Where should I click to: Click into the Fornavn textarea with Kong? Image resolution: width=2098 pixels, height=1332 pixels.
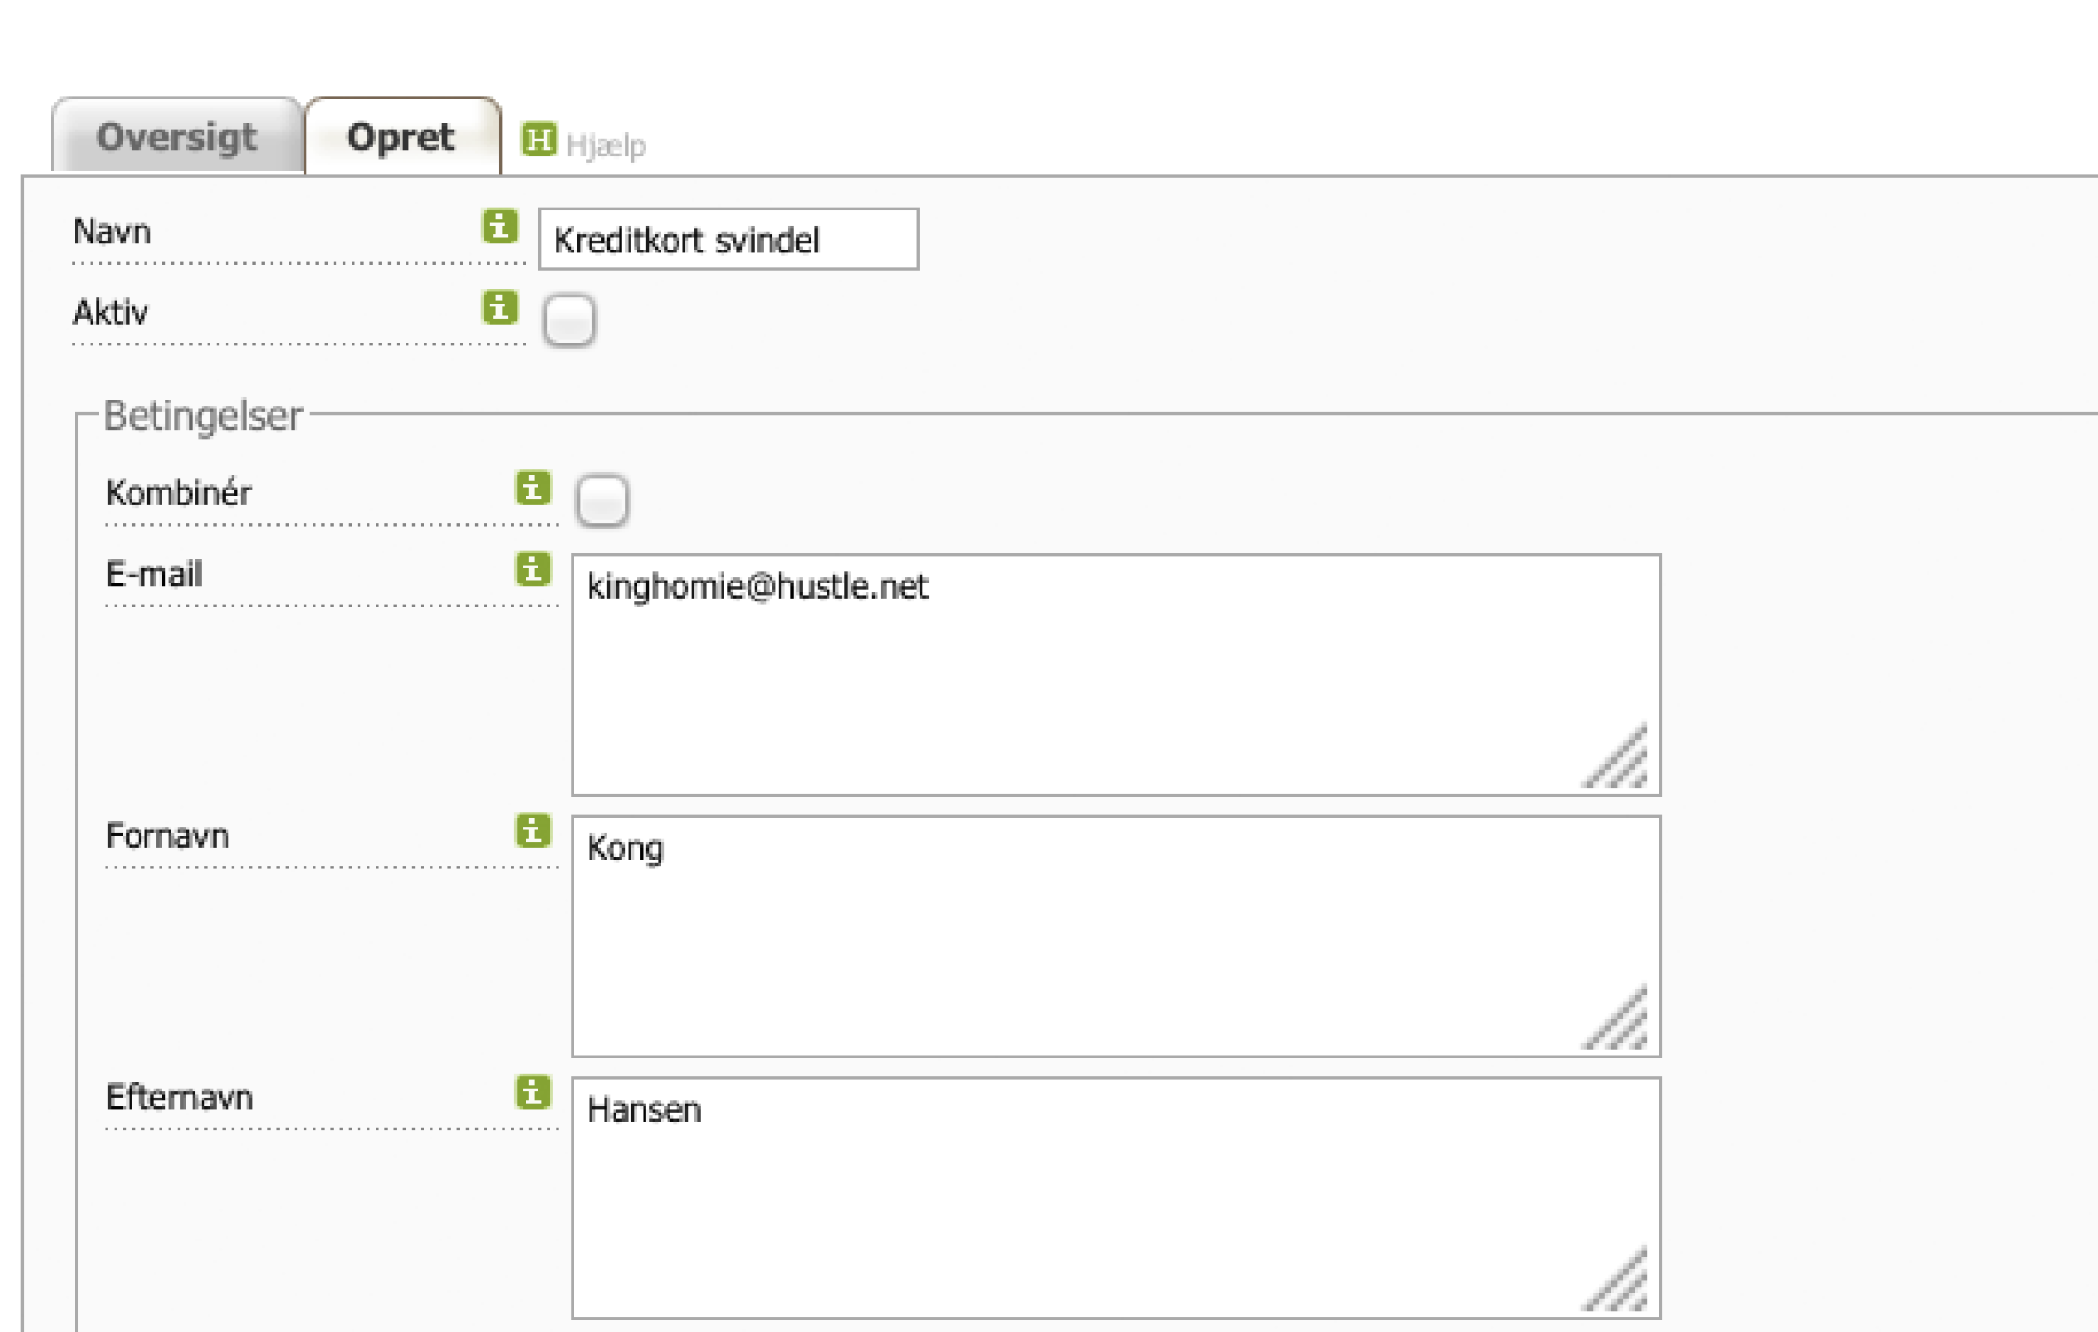[1116, 936]
